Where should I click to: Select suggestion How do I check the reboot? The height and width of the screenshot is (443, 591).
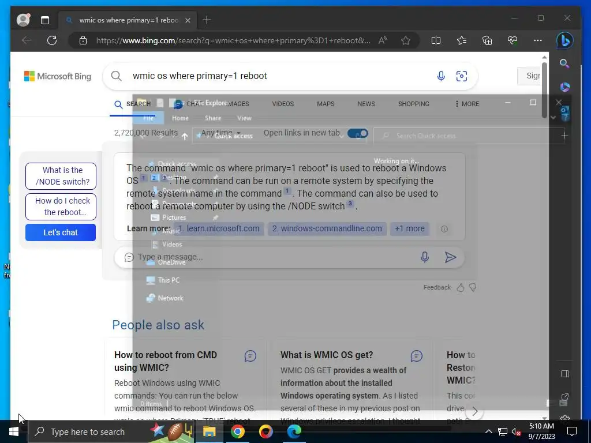[61, 207]
